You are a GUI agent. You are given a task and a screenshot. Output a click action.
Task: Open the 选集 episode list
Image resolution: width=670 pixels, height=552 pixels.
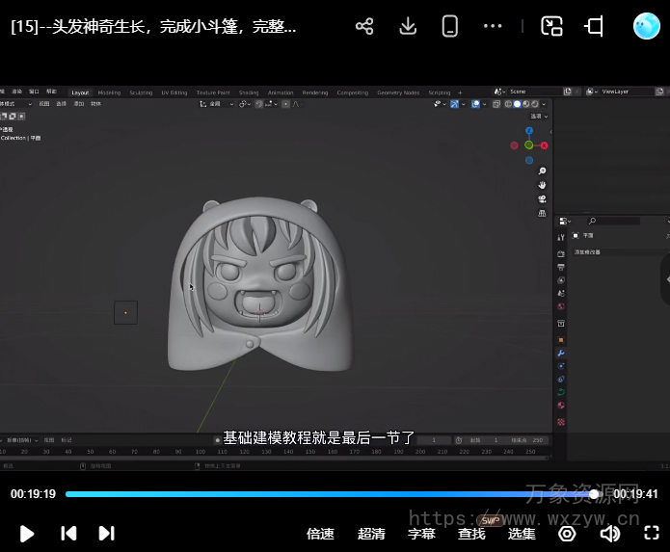coord(522,534)
